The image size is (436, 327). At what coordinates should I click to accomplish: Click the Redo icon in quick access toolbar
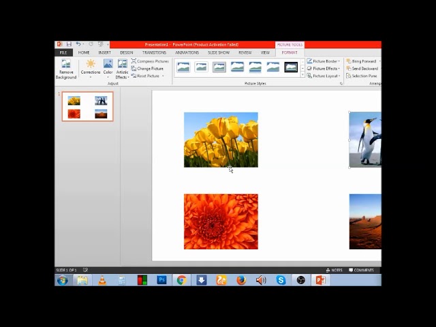click(91, 44)
